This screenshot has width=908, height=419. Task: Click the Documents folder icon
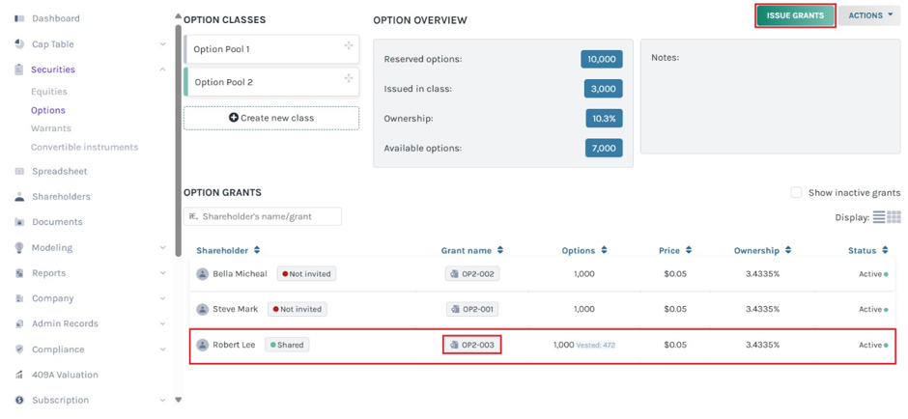(19, 222)
